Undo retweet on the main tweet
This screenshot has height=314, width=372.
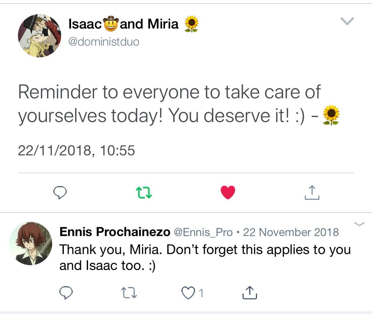click(x=144, y=193)
